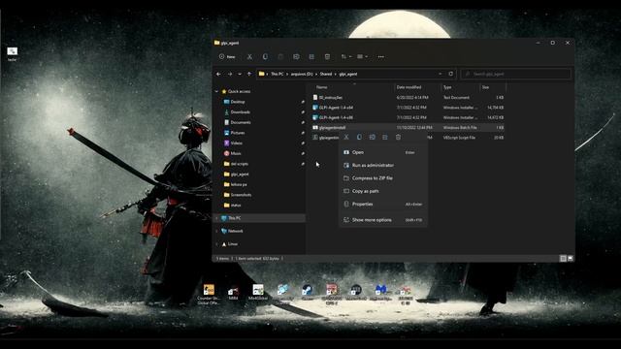Go forward with the Forward arrow
This screenshot has width=621, height=349.
click(230, 74)
